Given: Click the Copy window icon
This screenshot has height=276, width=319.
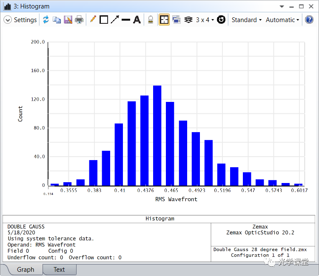Looking at the screenshot, I should coord(57,20).
